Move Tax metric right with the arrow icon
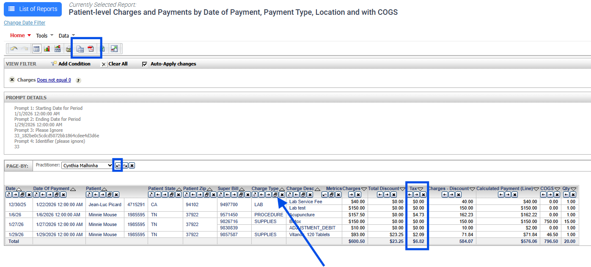The height and width of the screenshot is (267, 591). (x=417, y=195)
